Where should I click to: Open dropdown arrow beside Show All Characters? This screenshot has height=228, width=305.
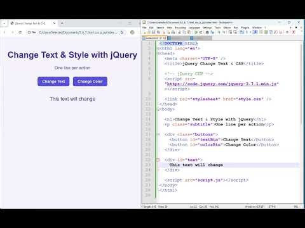coord(250,32)
